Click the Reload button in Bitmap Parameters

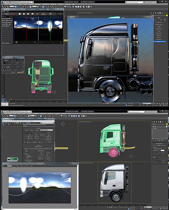[27, 151]
